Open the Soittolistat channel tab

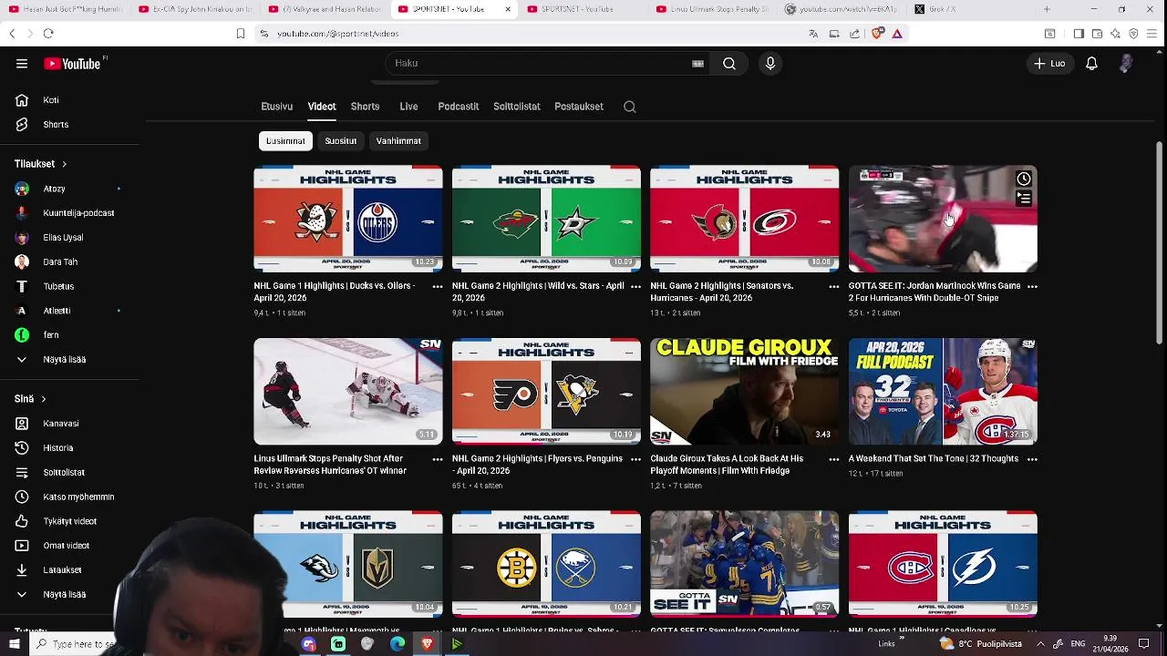click(x=517, y=107)
